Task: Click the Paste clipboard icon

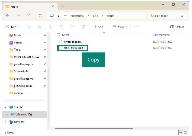Action: click(51, 27)
